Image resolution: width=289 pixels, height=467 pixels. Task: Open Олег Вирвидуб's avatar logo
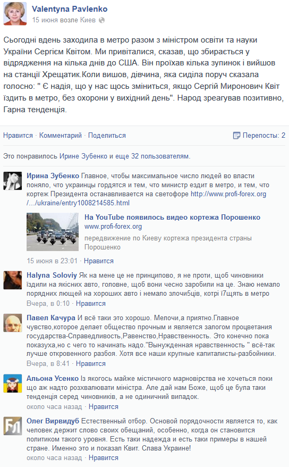click(13, 426)
